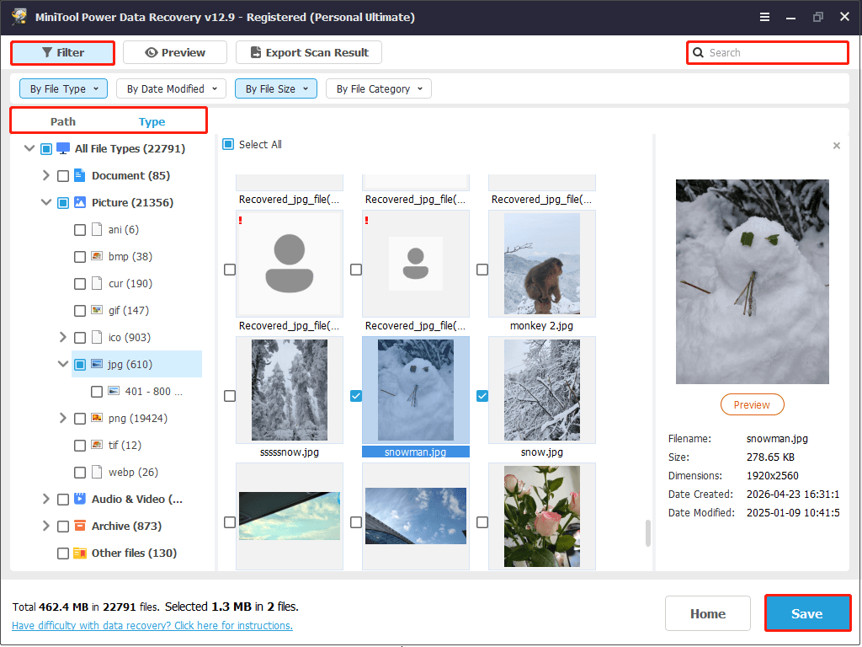Screen dimensions: 862x647
Task: Check the Document (85) checkbox
Action: (x=63, y=176)
